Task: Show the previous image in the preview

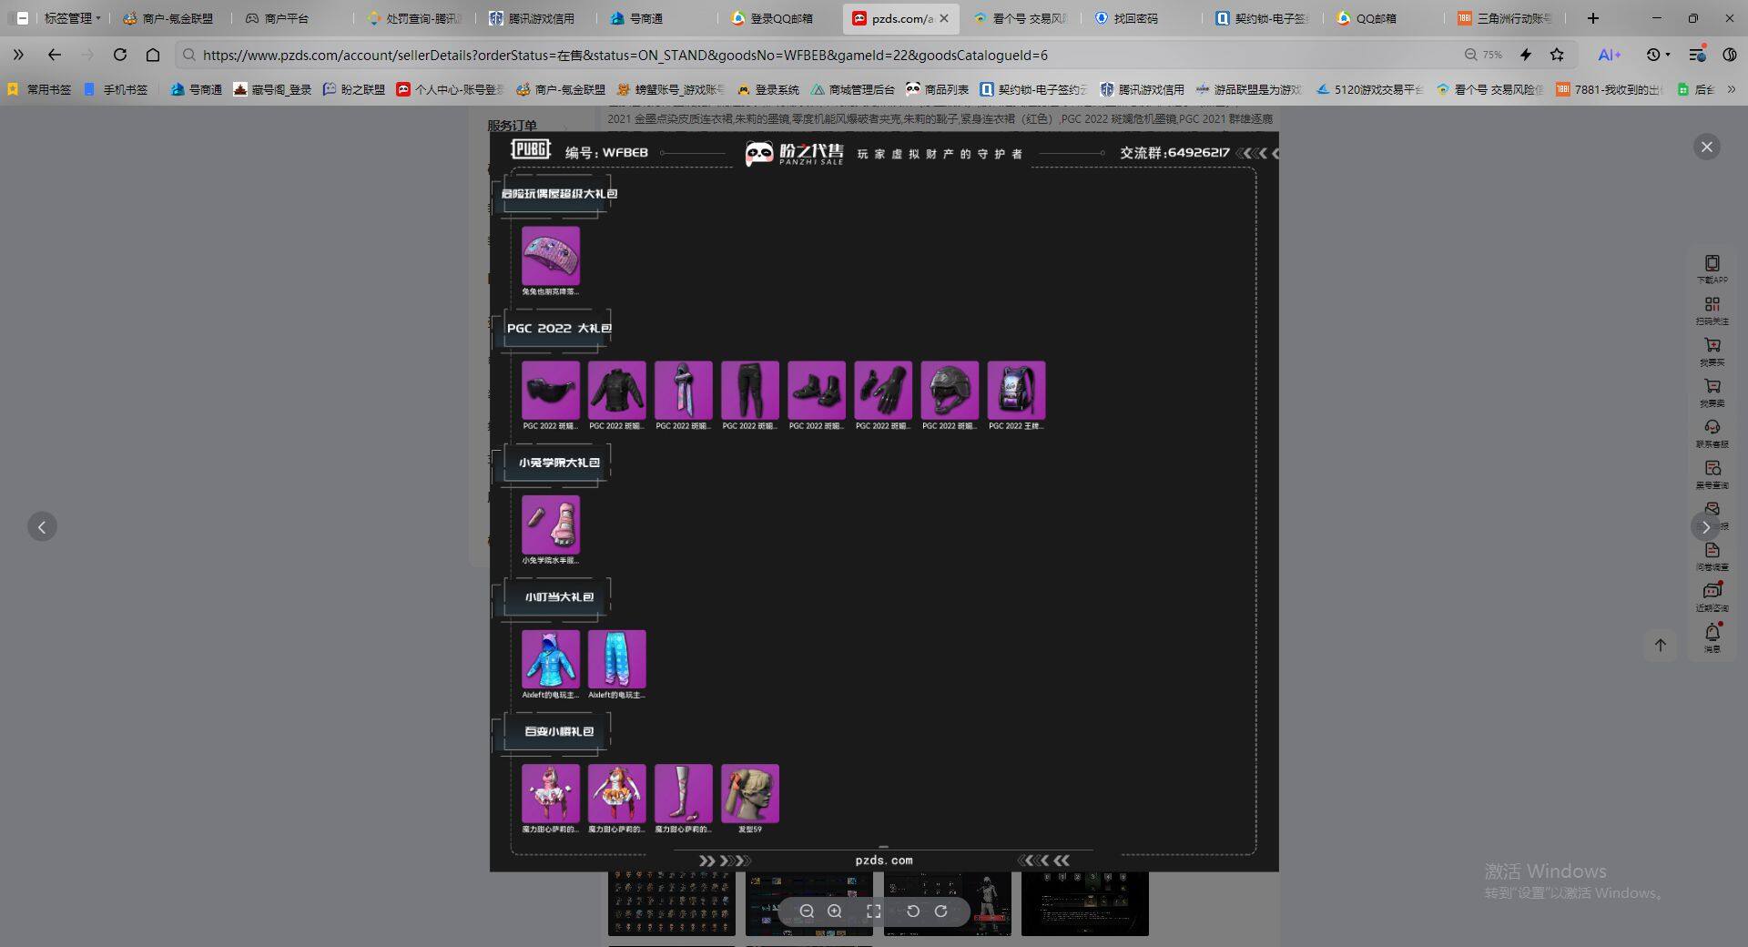Action: pyautogui.click(x=42, y=526)
